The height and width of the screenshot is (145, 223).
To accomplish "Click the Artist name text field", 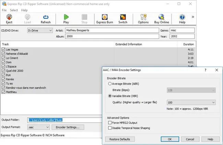I will click(110, 30).
